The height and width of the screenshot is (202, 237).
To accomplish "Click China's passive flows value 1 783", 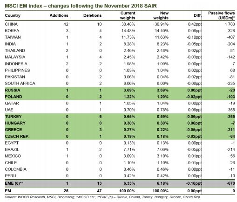I will click(x=230, y=24).
